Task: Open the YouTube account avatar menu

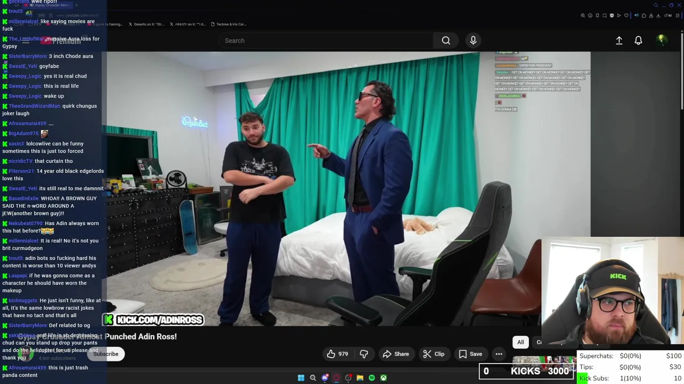Action: [x=661, y=40]
